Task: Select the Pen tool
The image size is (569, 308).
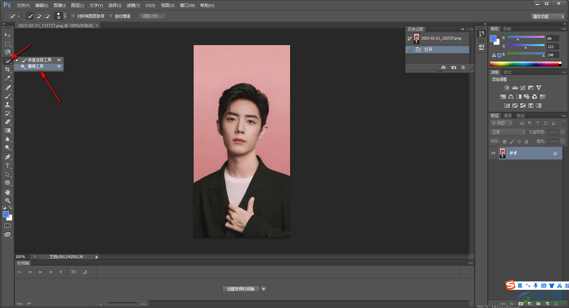Action: pos(7,157)
